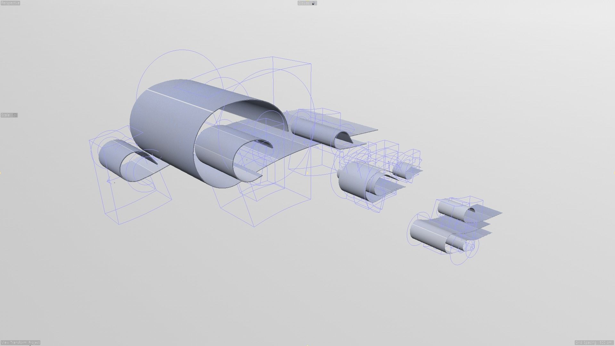Click the small icon next to Scale
Screen dimensions: 615x346
pos(15,115)
